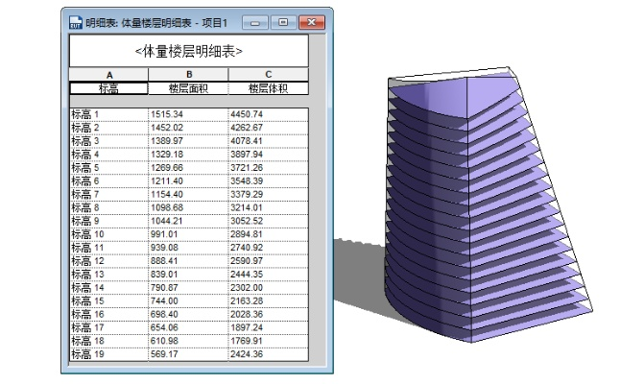Select column C header
644x384 pixels.
[268, 74]
